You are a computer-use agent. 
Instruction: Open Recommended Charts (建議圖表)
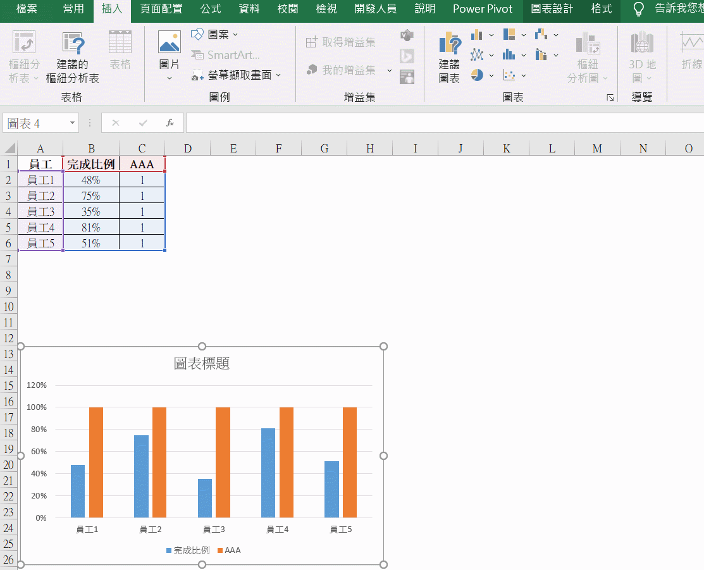point(449,58)
